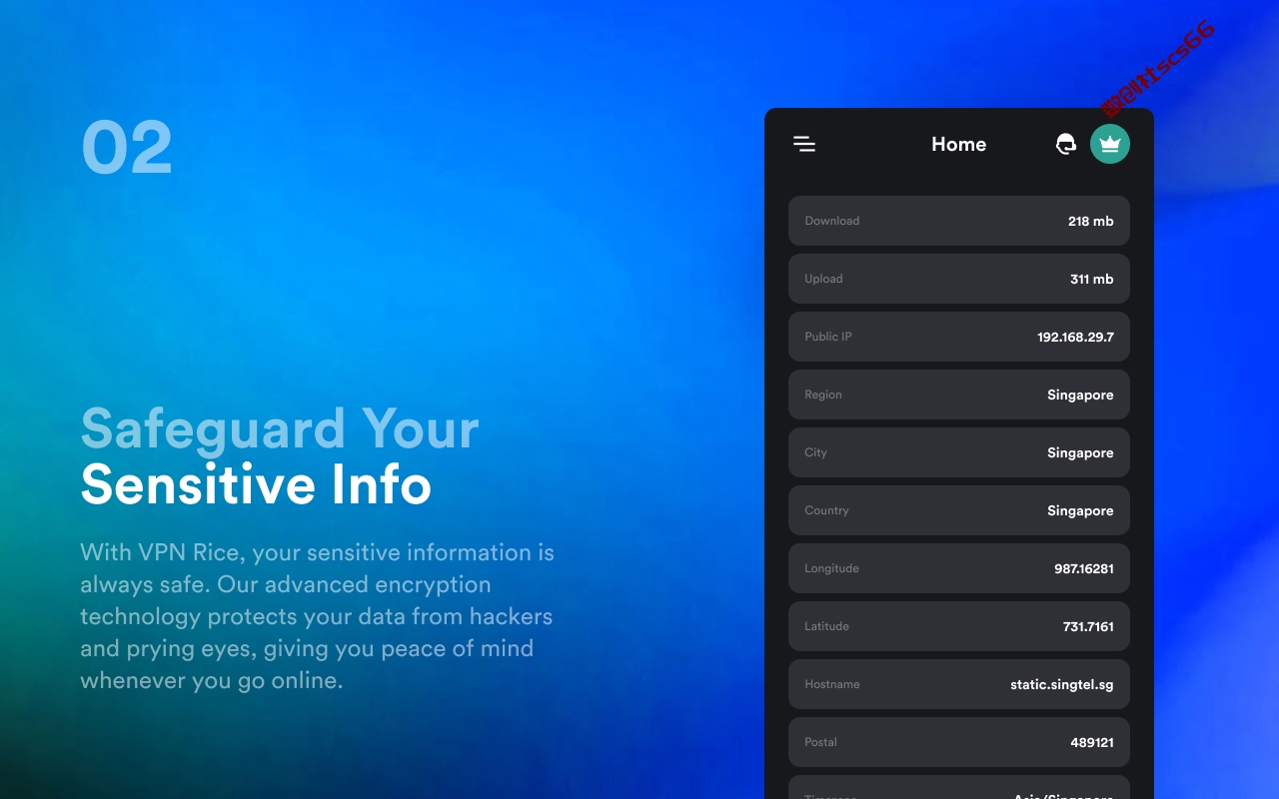Select the Latitude label
This screenshot has height=799, width=1279.
point(826,626)
